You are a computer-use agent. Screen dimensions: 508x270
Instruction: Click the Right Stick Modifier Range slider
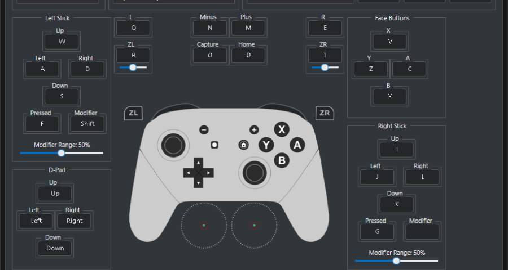(x=396, y=260)
